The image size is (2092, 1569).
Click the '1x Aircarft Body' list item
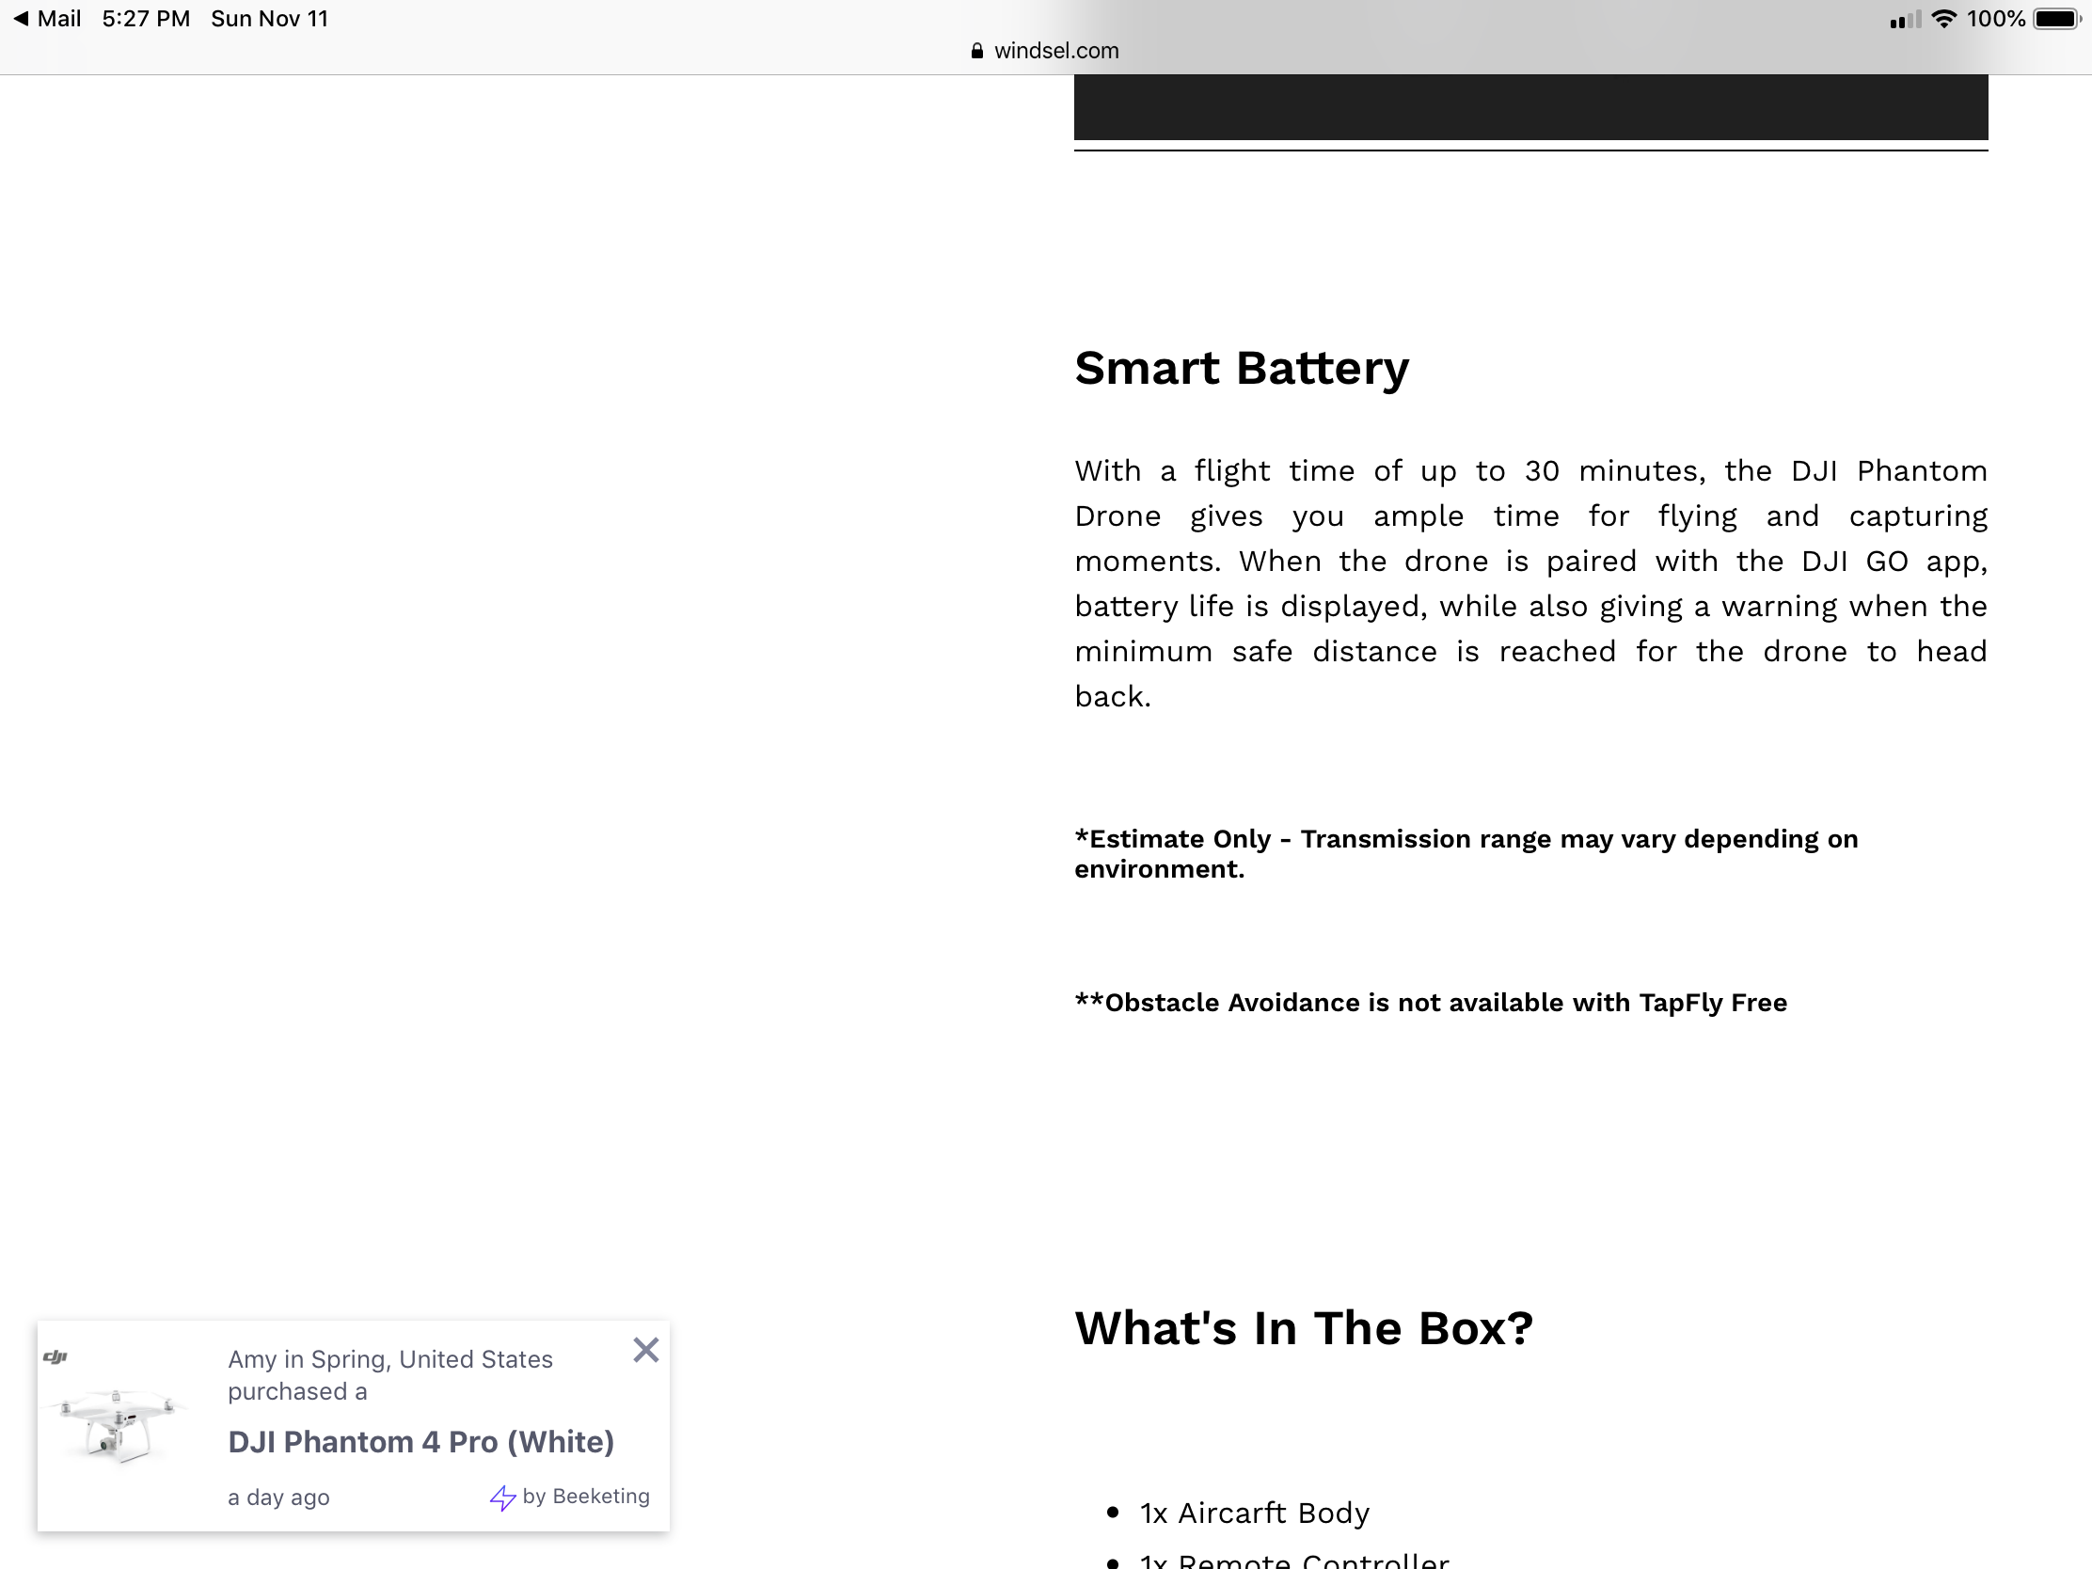tap(1254, 1514)
